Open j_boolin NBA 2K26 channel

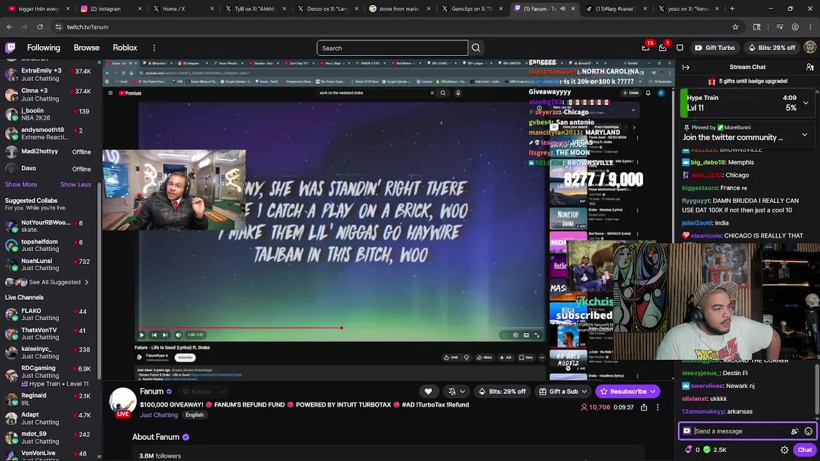(50, 115)
